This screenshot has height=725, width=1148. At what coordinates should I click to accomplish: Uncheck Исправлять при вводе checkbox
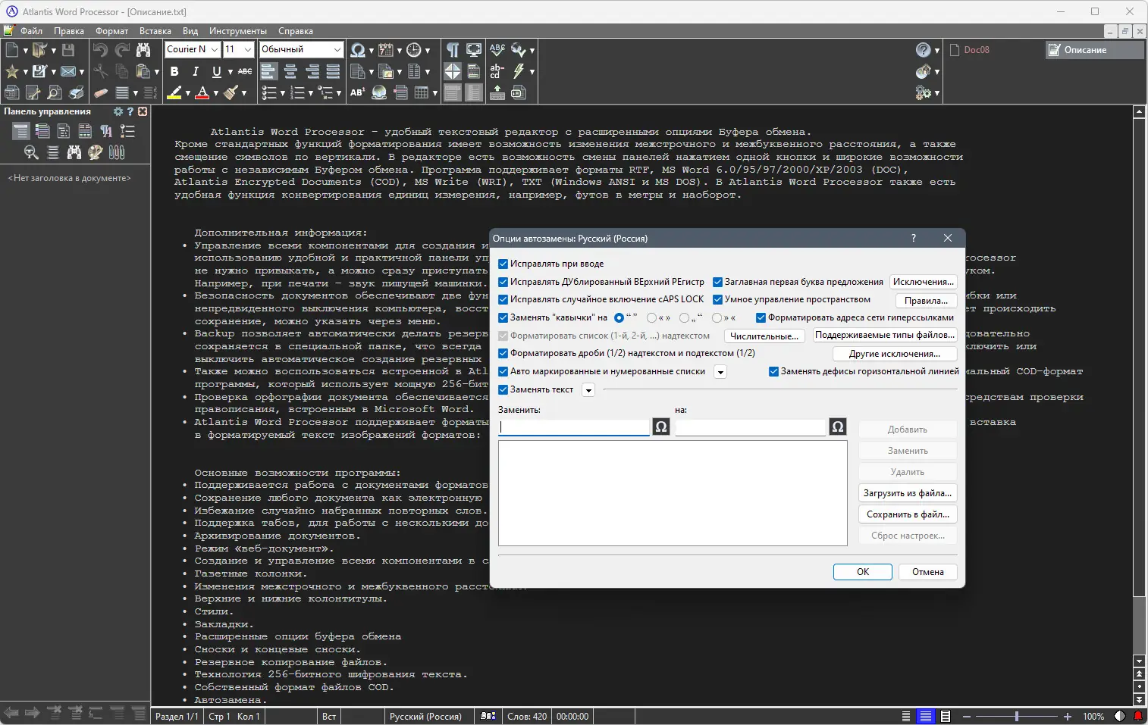(503, 264)
